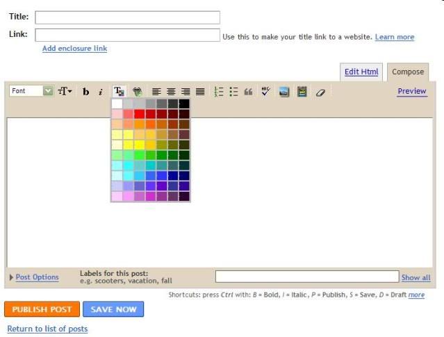Apply blockquote formatting
The image size is (444, 337).
click(x=248, y=92)
